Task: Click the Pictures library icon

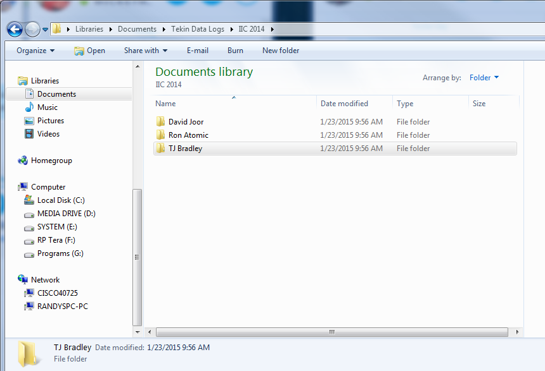Action: pos(29,121)
